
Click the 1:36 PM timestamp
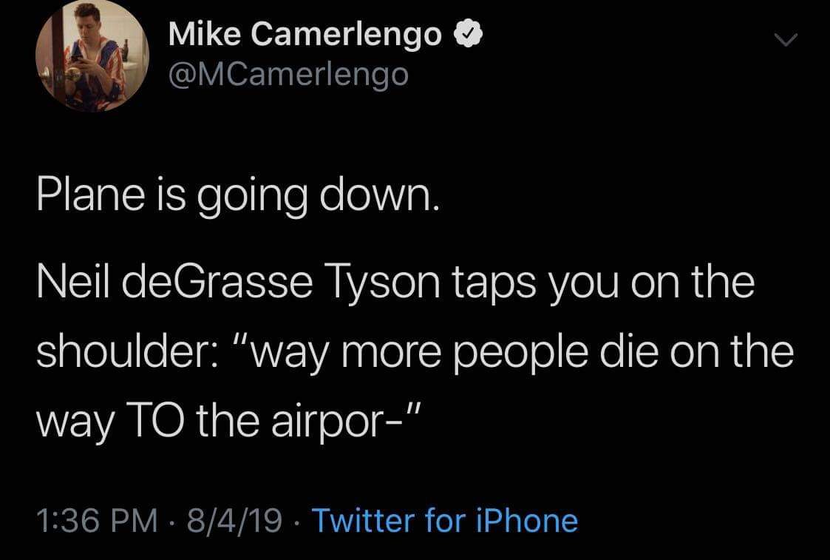click(97, 520)
